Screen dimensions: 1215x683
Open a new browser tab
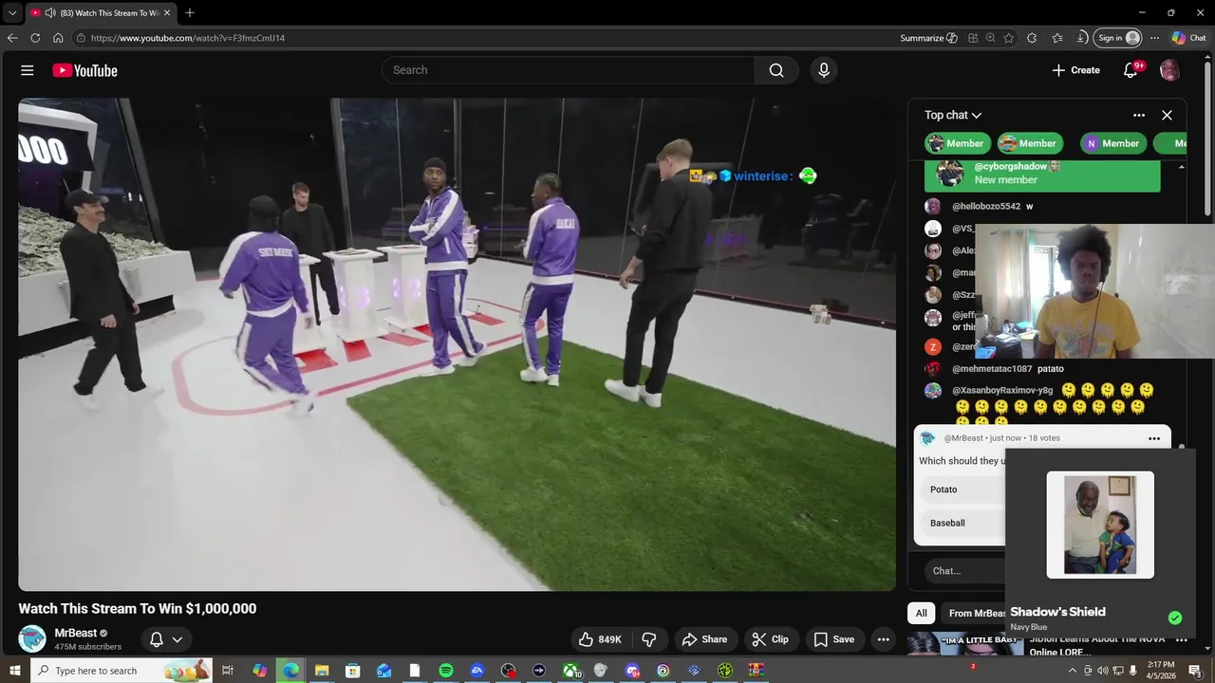(x=190, y=12)
